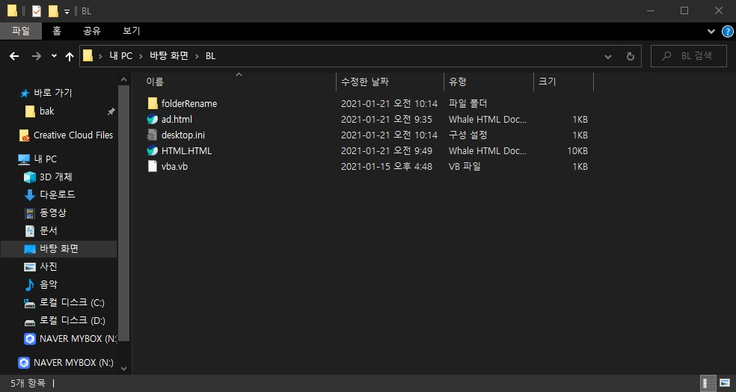Open Creative Cloud Files in sidebar
The width and height of the screenshot is (736, 392).
tap(73, 135)
